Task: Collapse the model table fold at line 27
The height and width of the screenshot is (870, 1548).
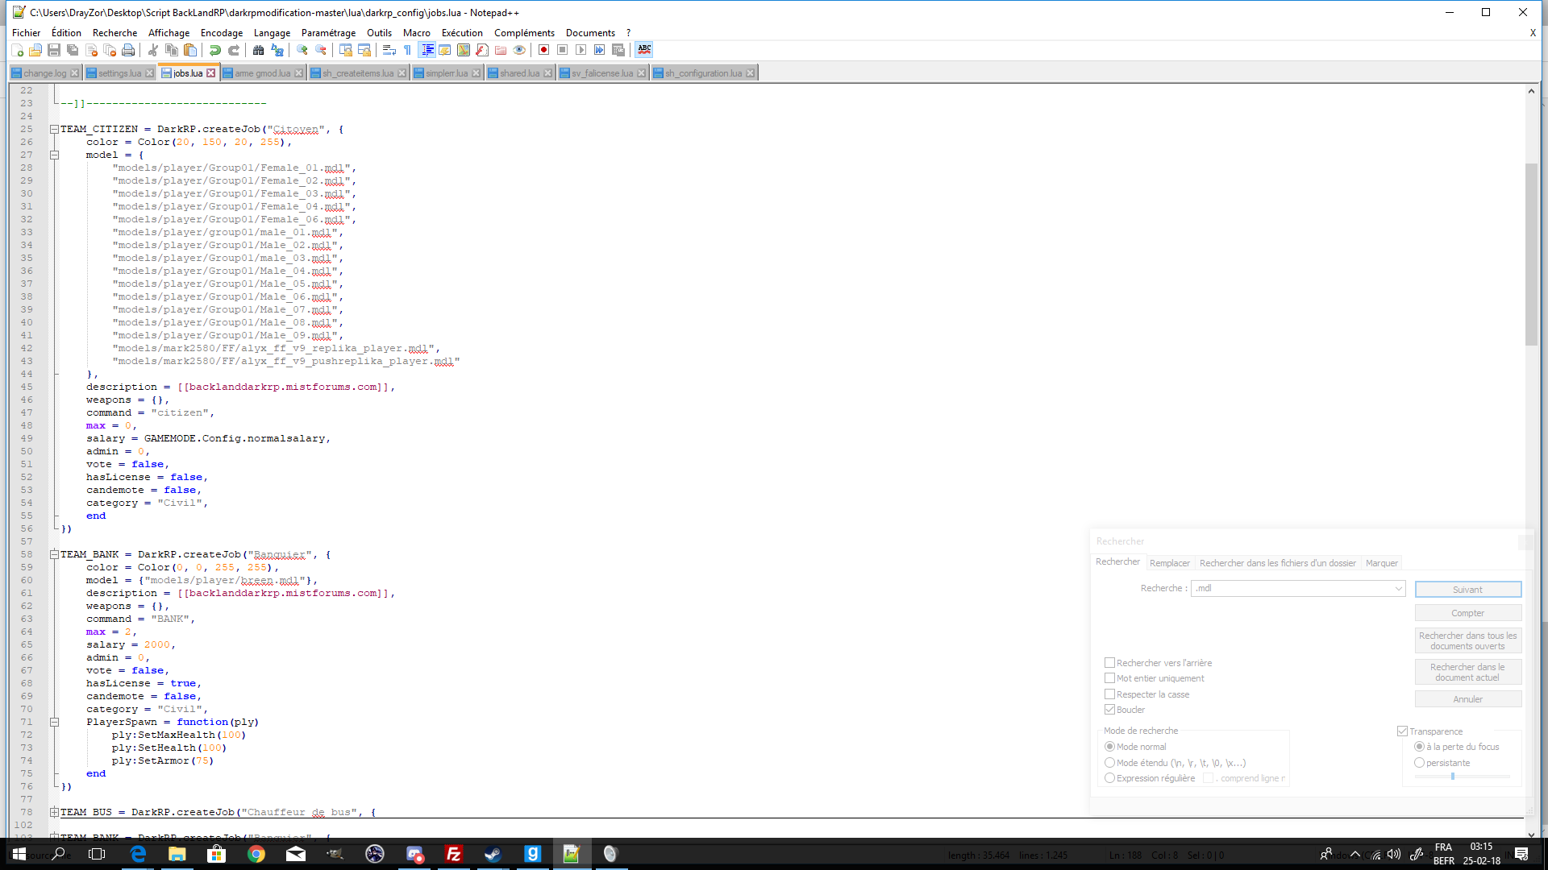Action: (x=54, y=155)
